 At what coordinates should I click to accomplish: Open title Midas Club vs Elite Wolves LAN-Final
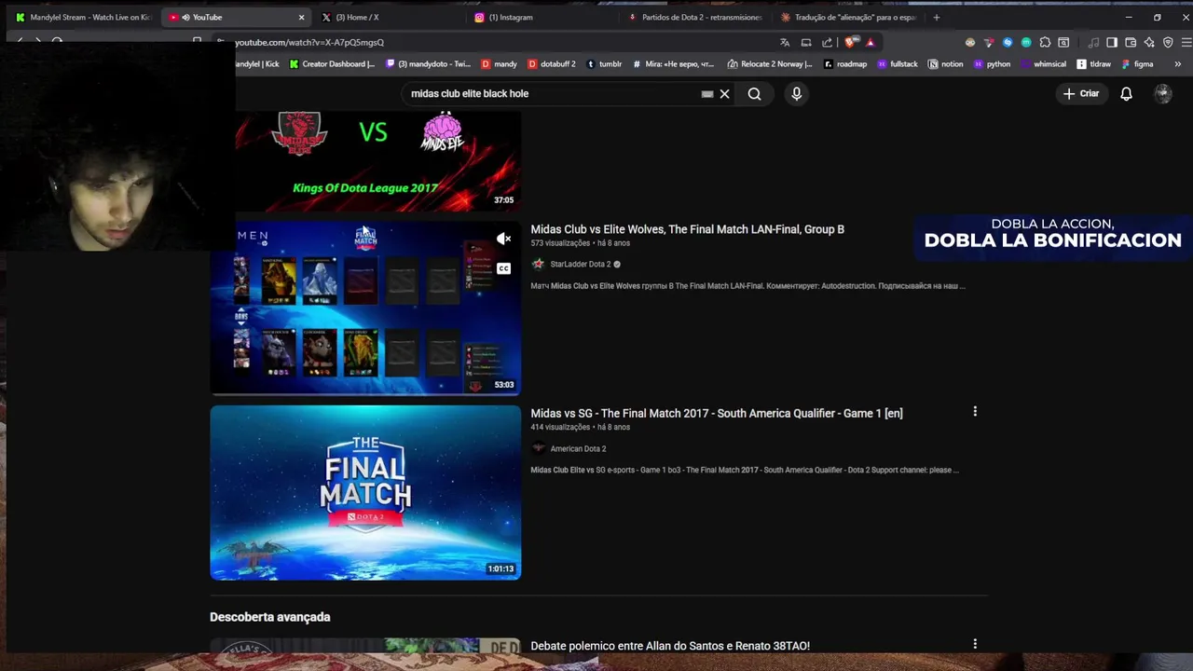687,229
